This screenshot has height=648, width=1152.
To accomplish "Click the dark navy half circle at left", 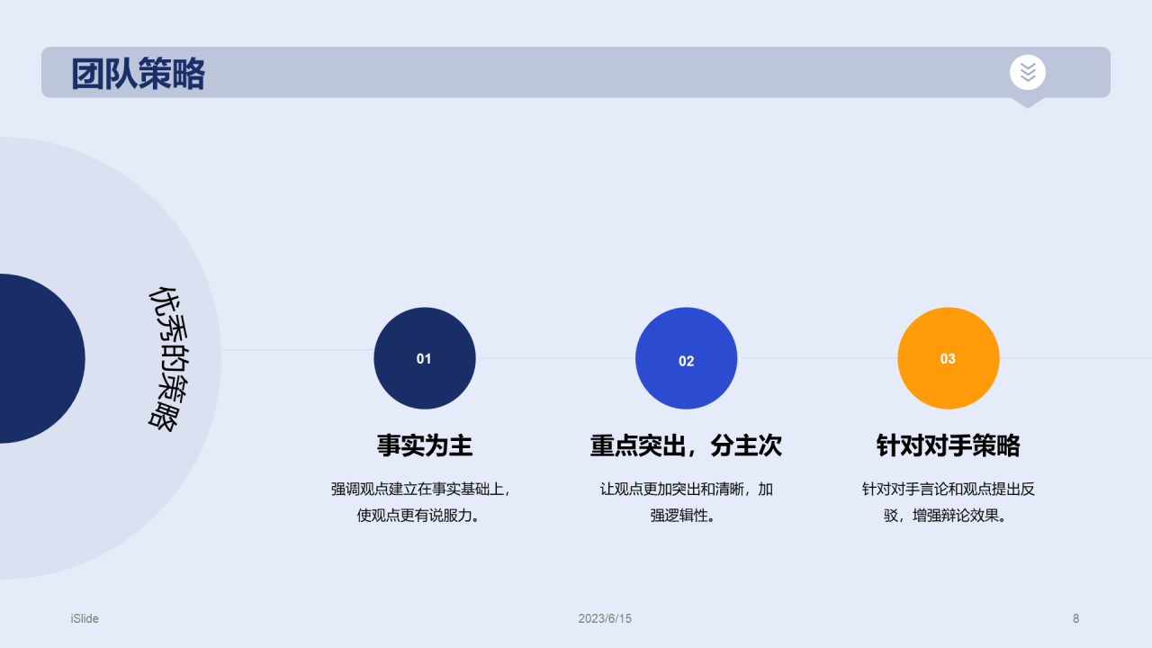I will pos(42,358).
